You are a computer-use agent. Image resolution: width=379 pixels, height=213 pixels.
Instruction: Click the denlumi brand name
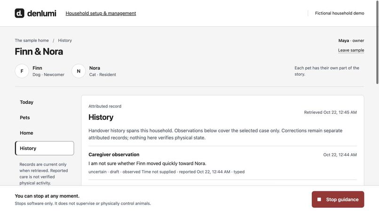pos(41,13)
